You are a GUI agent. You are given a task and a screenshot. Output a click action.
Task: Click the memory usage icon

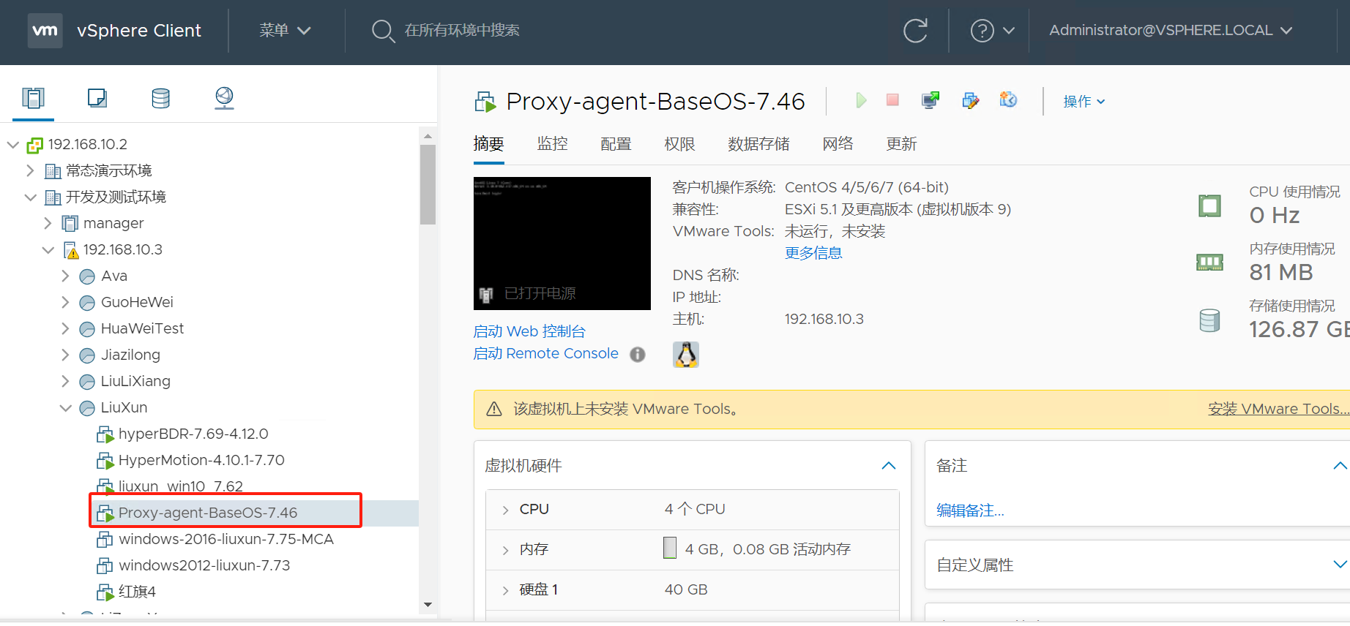coord(1209,262)
